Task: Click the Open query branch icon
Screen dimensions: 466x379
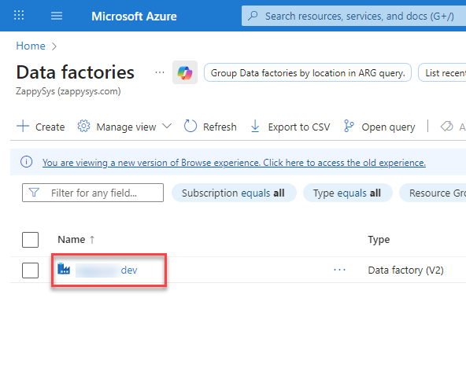Action: pyautogui.click(x=349, y=126)
